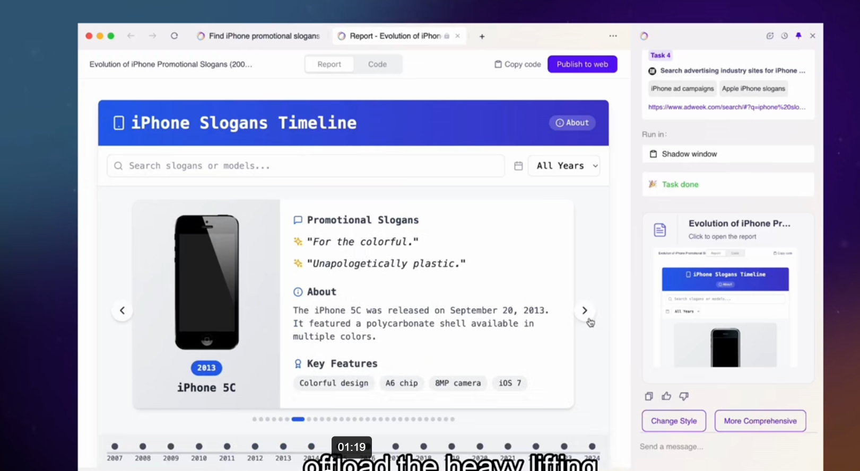The height and width of the screenshot is (471, 860).
Task: Open the browser three-dot menu
Action: click(613, 36)
